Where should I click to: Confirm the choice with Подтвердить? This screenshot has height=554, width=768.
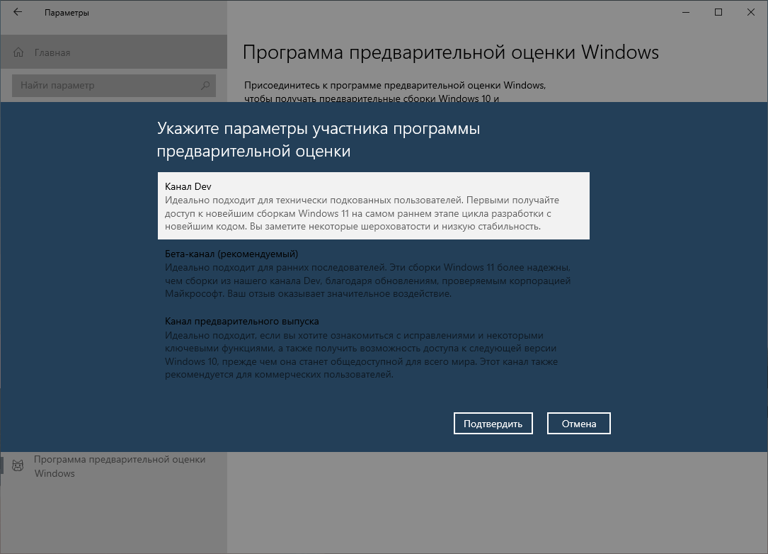point(493,424)
